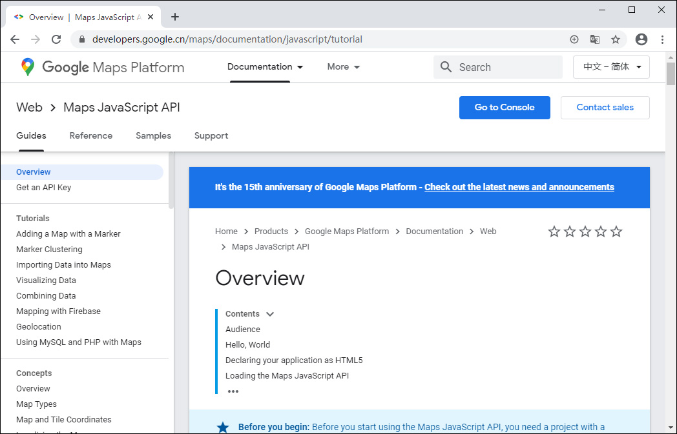Switch to the Samples tab

coord(153,136)
